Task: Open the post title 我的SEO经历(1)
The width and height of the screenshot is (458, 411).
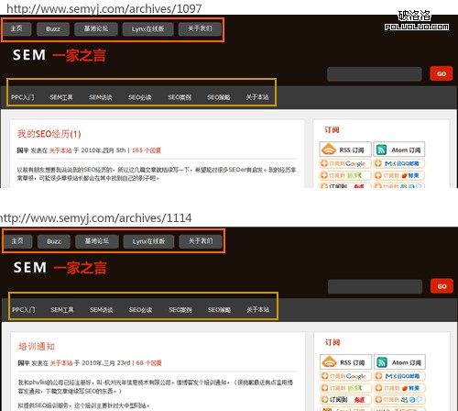Action: point(49,134)
